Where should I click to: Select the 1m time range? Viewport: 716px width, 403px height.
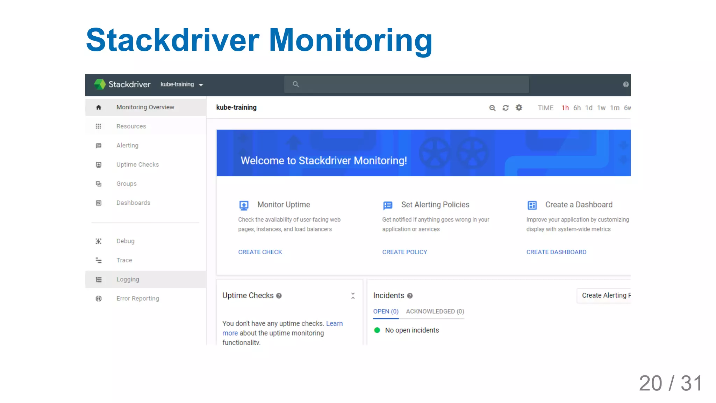click(x=615, y=108)
